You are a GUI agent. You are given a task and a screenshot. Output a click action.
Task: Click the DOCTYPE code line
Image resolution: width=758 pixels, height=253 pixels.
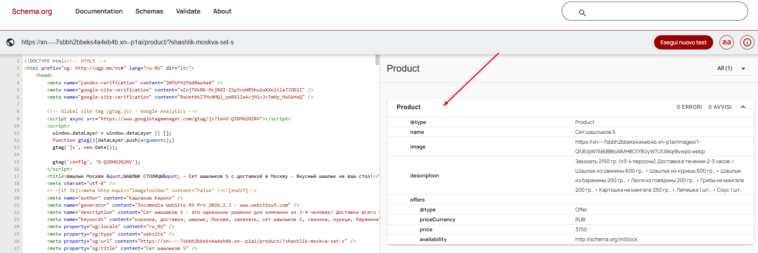point(65,61)
